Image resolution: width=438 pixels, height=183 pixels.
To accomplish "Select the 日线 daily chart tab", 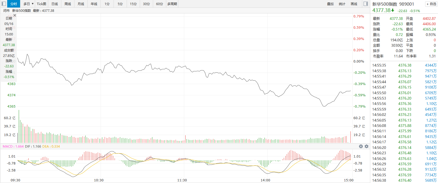I will click(55, 4).
